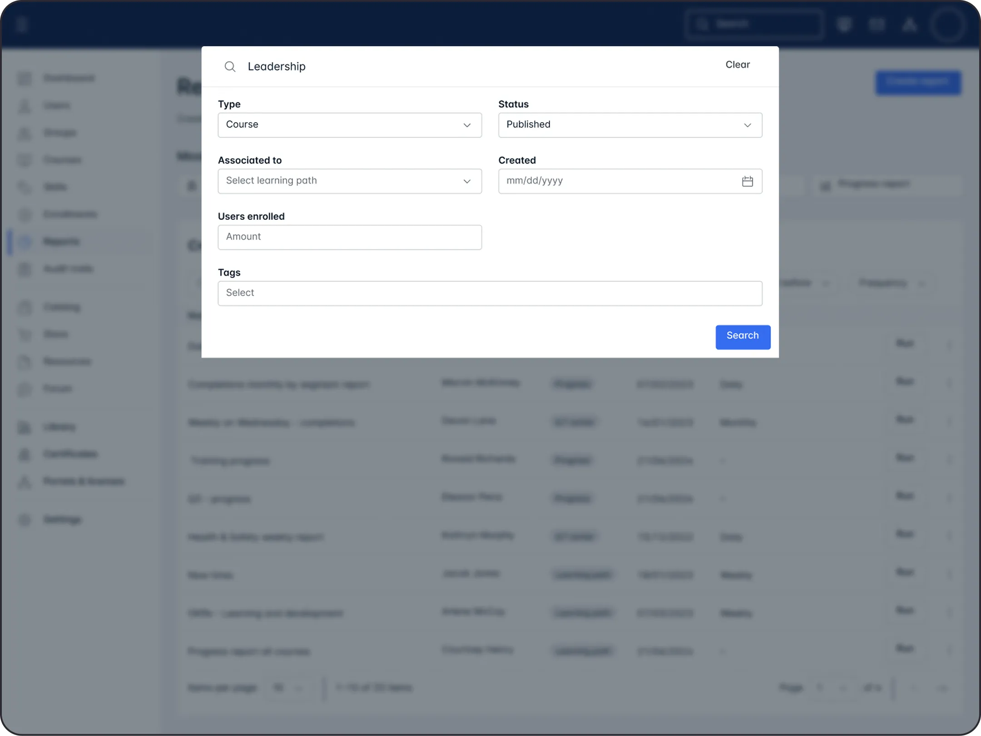Click the magnifier icon beside Leadership

tap(230, 67)
